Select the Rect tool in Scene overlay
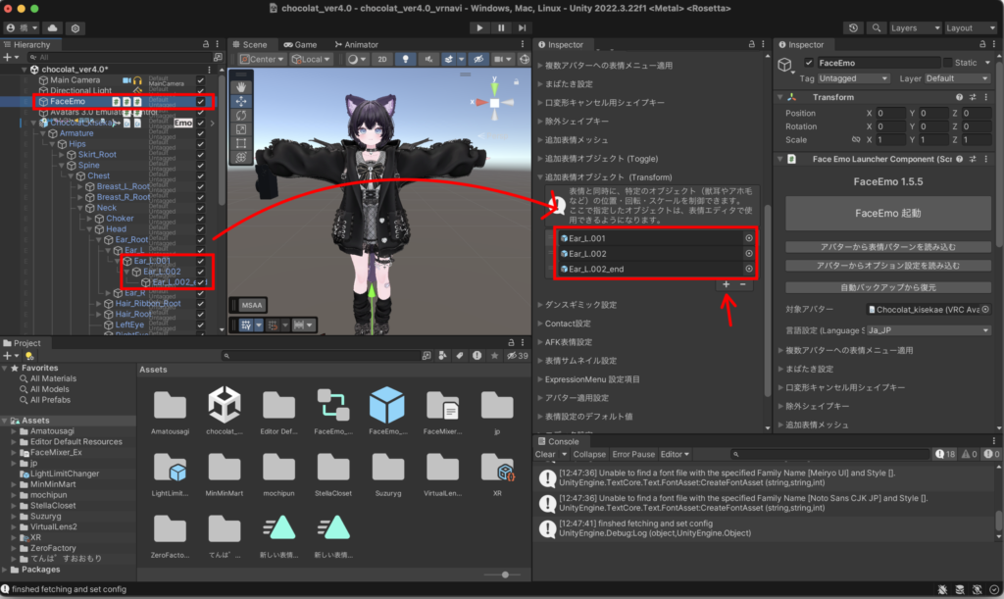 pyautogui.click(x=243, y=143)
